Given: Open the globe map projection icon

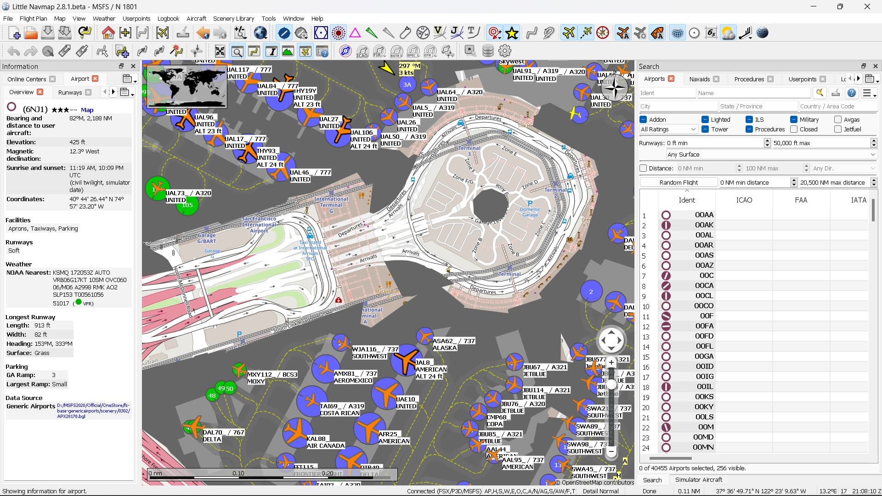Looking at the screenshot, I should pyautogui.click(x=260, y=33).
